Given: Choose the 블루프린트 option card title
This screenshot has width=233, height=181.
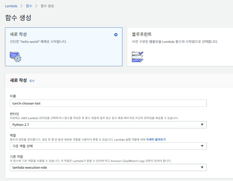Looking at the screenshot, I should [x=142, y=34].
